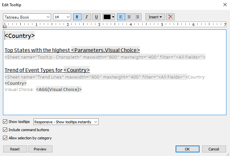
Task: Open the black font color picker
Action: 109,17
